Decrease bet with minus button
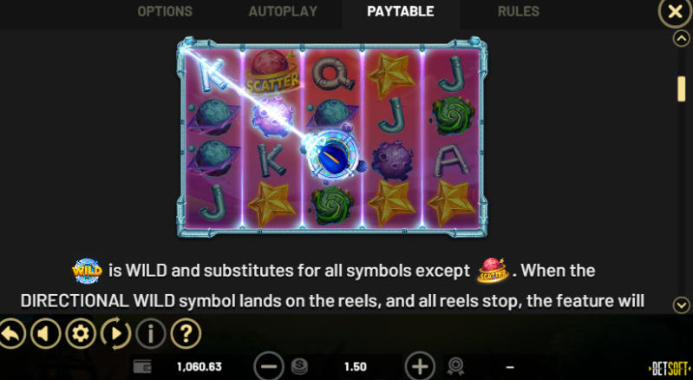 click(269, 366)
